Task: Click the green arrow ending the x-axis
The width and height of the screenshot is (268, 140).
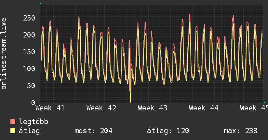Action: click(x=264, y=103)
